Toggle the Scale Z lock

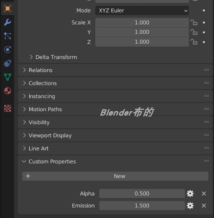[194, 42]
